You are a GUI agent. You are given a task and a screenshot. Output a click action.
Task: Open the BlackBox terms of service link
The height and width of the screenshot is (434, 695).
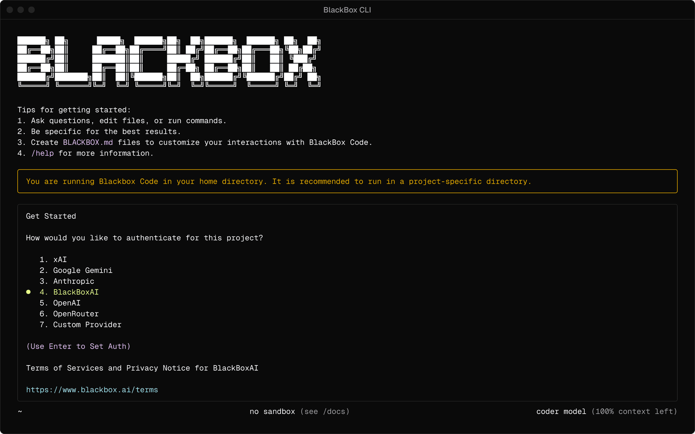point(92,390)
